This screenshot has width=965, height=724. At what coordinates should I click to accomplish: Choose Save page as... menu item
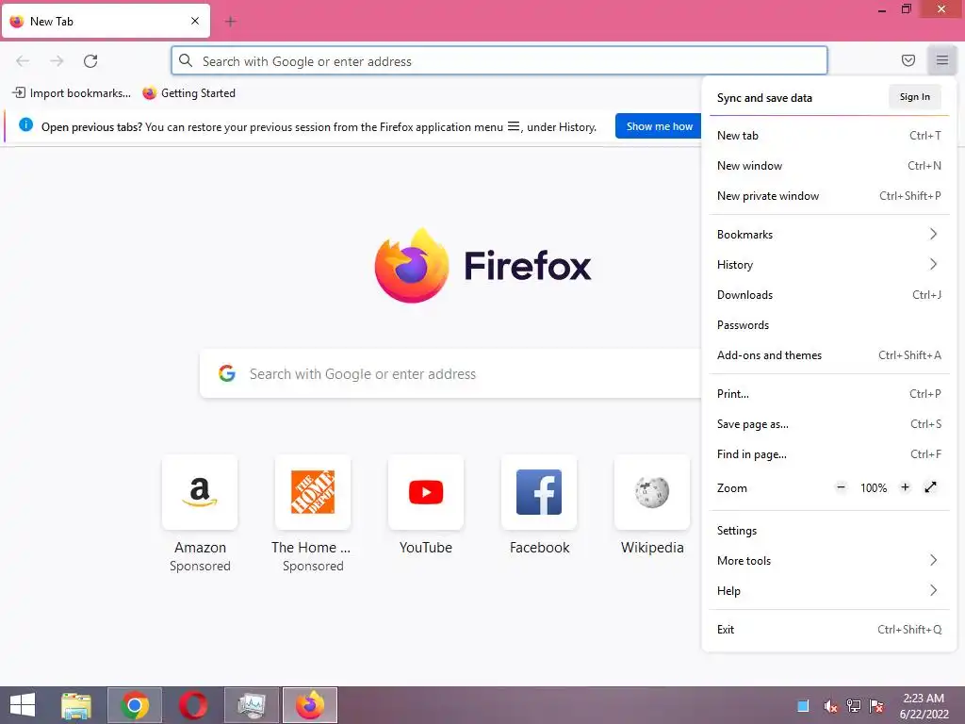pyautogui.click(x=828, y=424)
